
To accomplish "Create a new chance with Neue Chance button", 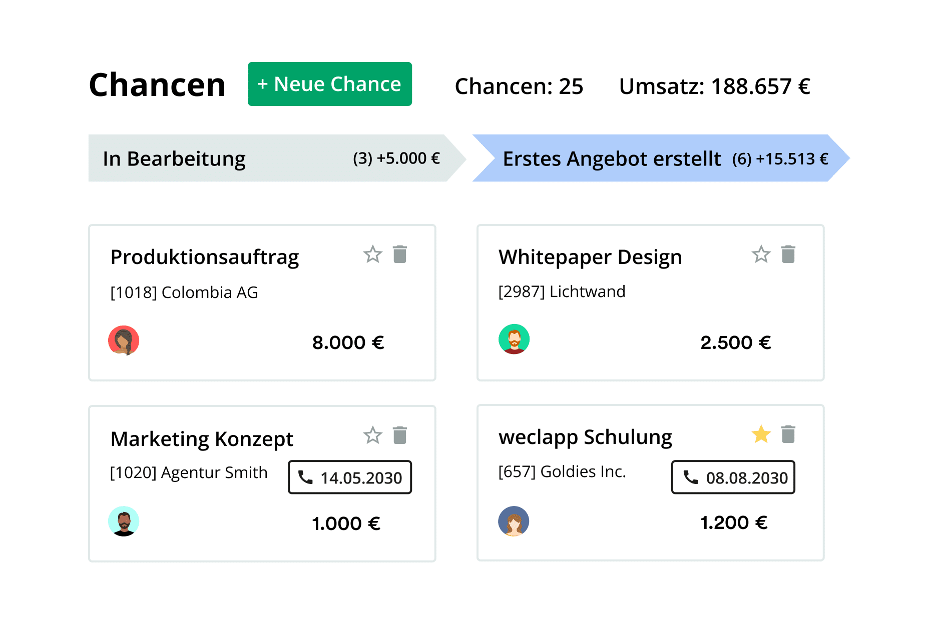I will click(329, 84).
